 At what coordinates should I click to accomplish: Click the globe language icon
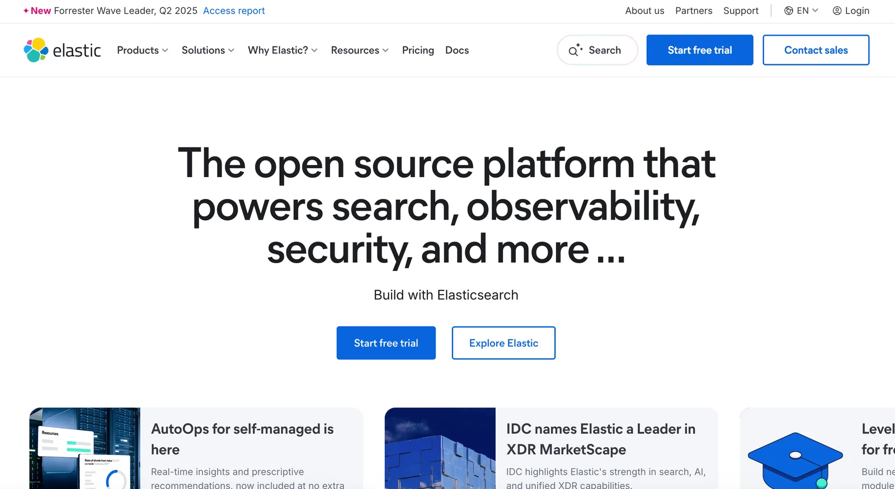coord(789,11)
